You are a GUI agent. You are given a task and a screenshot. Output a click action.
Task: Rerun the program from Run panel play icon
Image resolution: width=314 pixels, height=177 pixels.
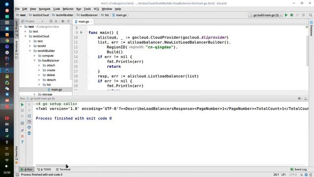click(22, 105)
